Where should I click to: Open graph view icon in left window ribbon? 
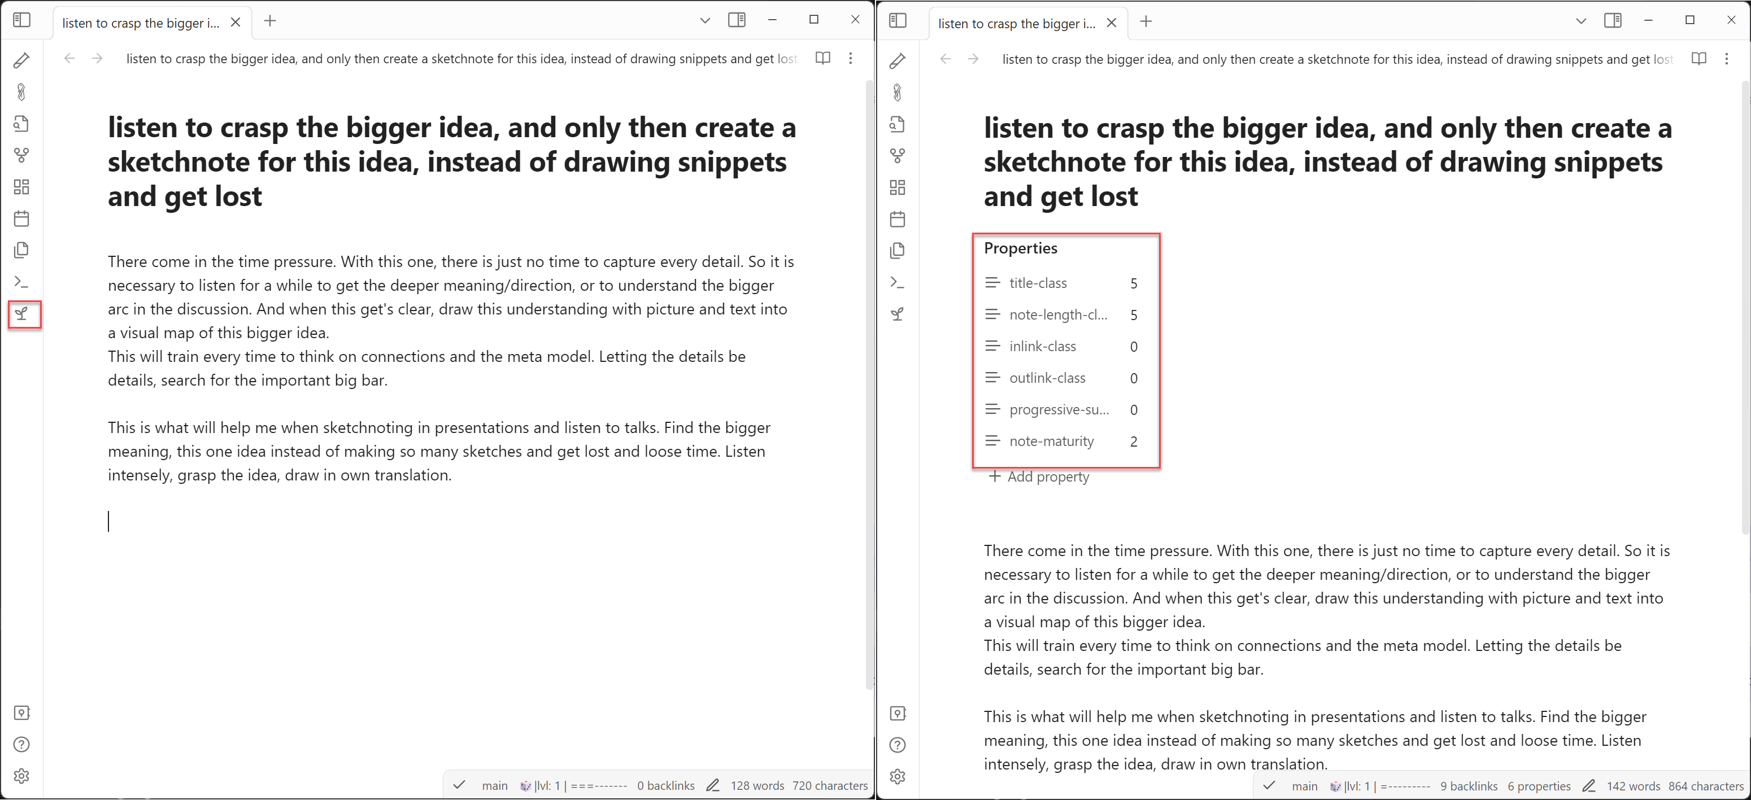22,156
